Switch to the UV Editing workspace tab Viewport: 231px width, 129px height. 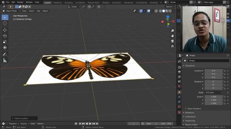(80, 3)
